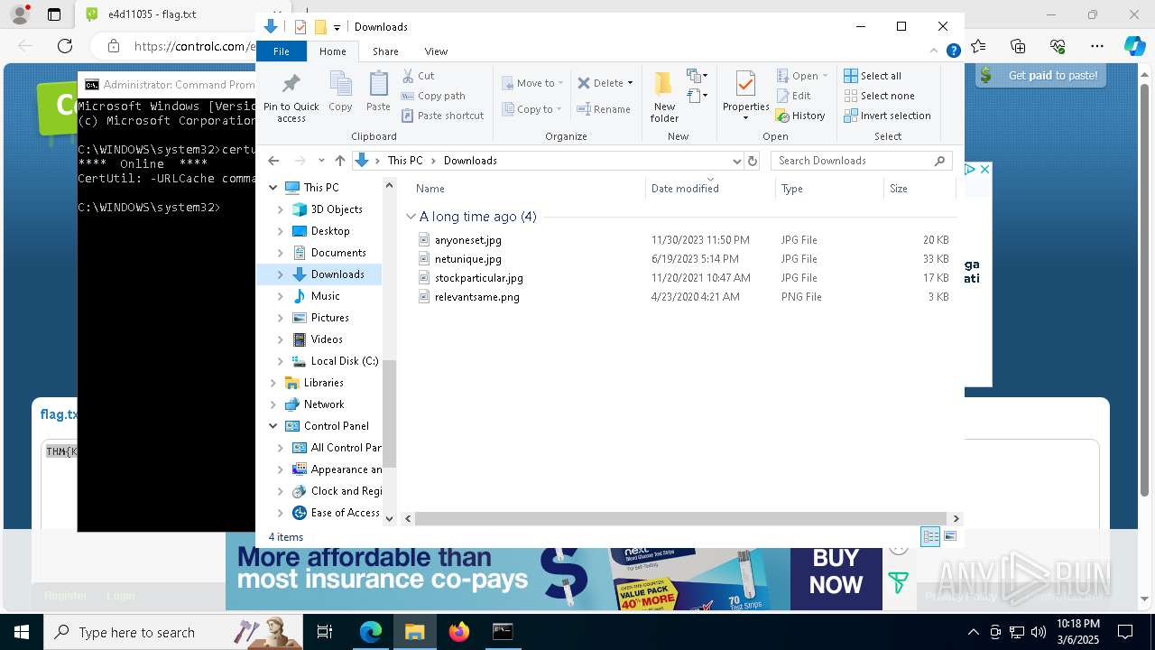Image resolution: width=1155 pixels, height=650 pixels.
Task: Sort by the Date modified column
Action: (710, 189)
